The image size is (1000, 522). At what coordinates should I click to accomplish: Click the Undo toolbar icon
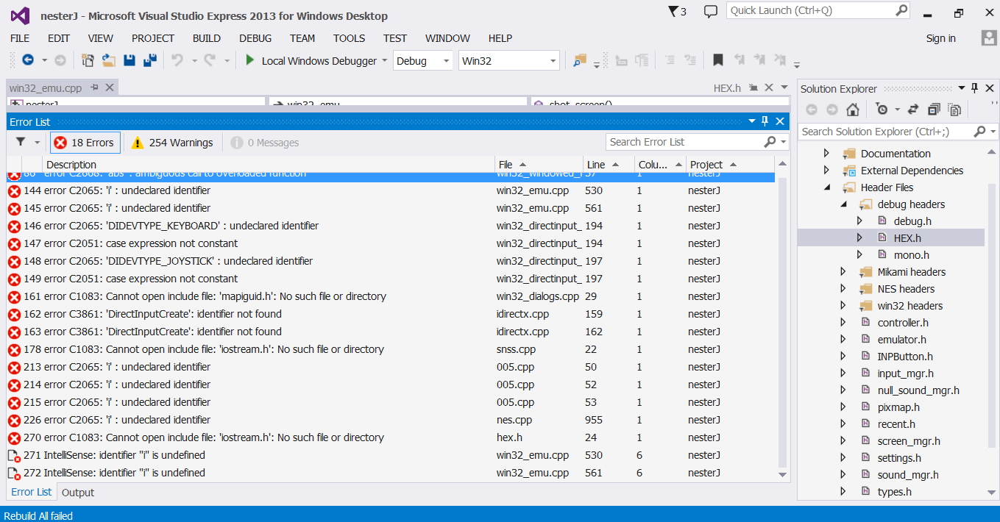pos(177,60)
